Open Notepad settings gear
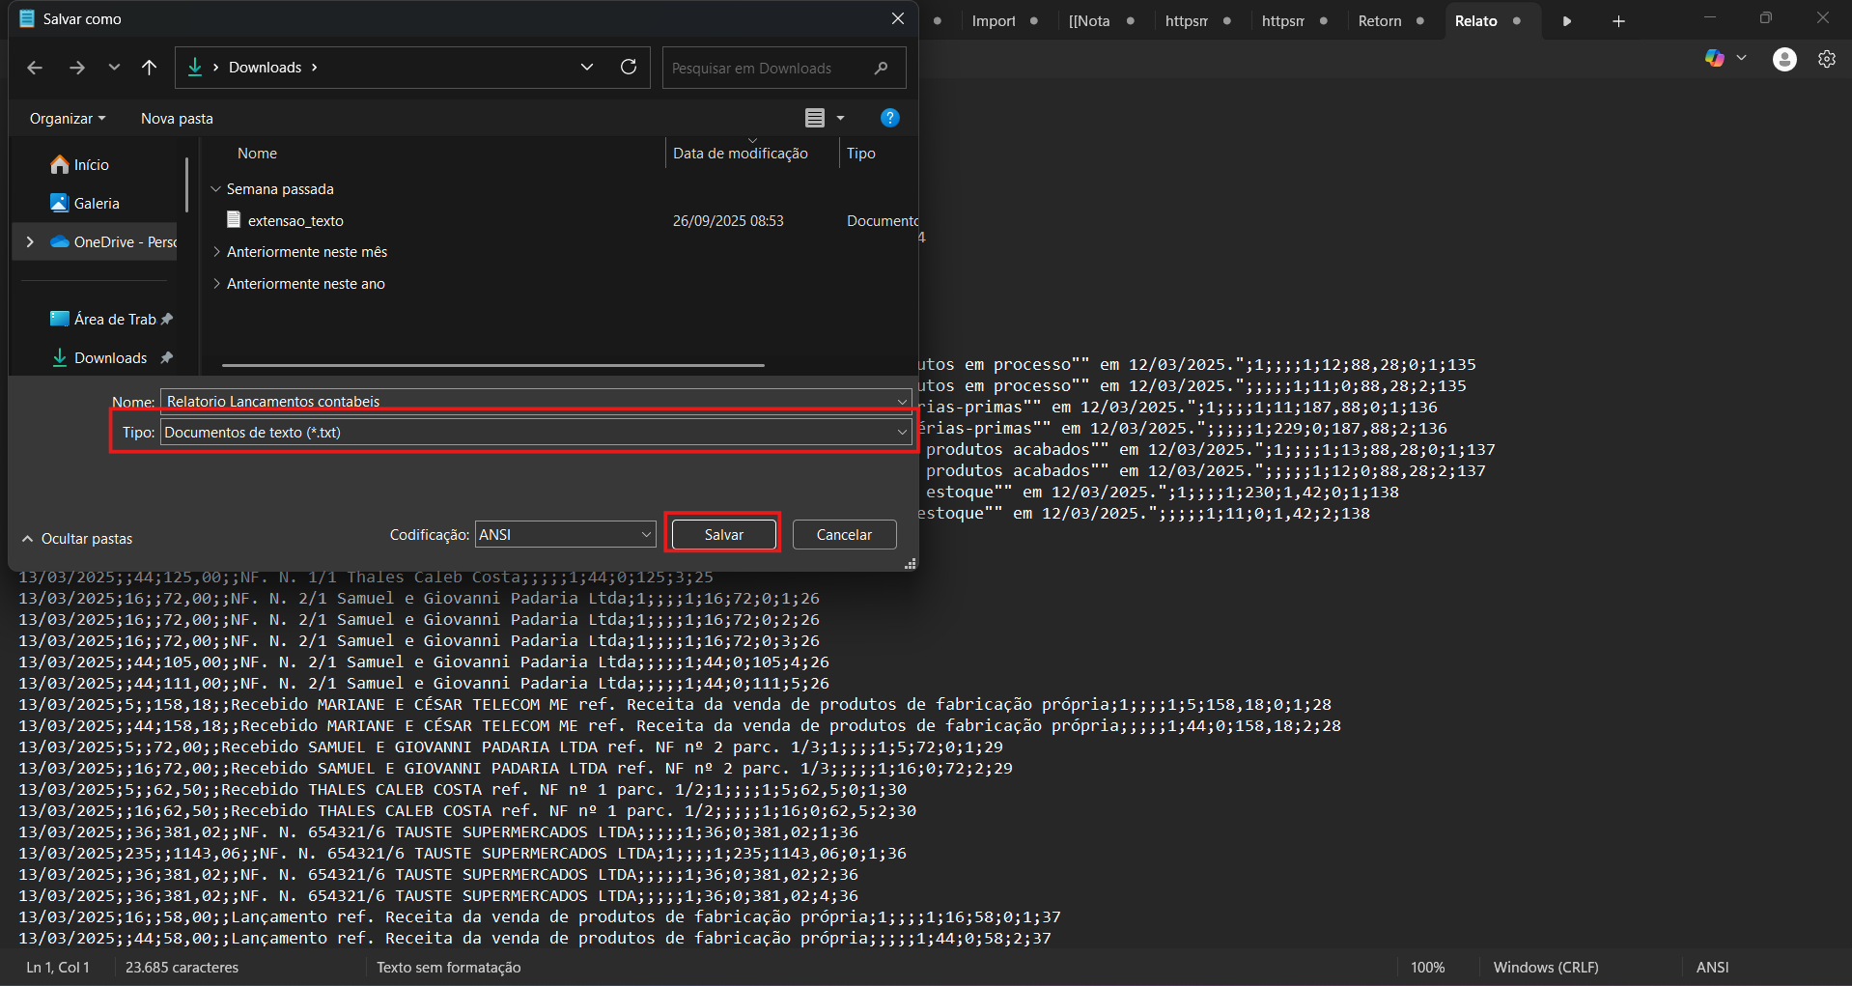The width and height of the screenshot is (1852, 986). [1826, 59]
